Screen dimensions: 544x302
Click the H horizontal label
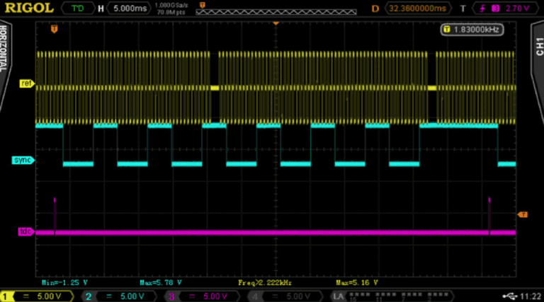pos(101,8)
